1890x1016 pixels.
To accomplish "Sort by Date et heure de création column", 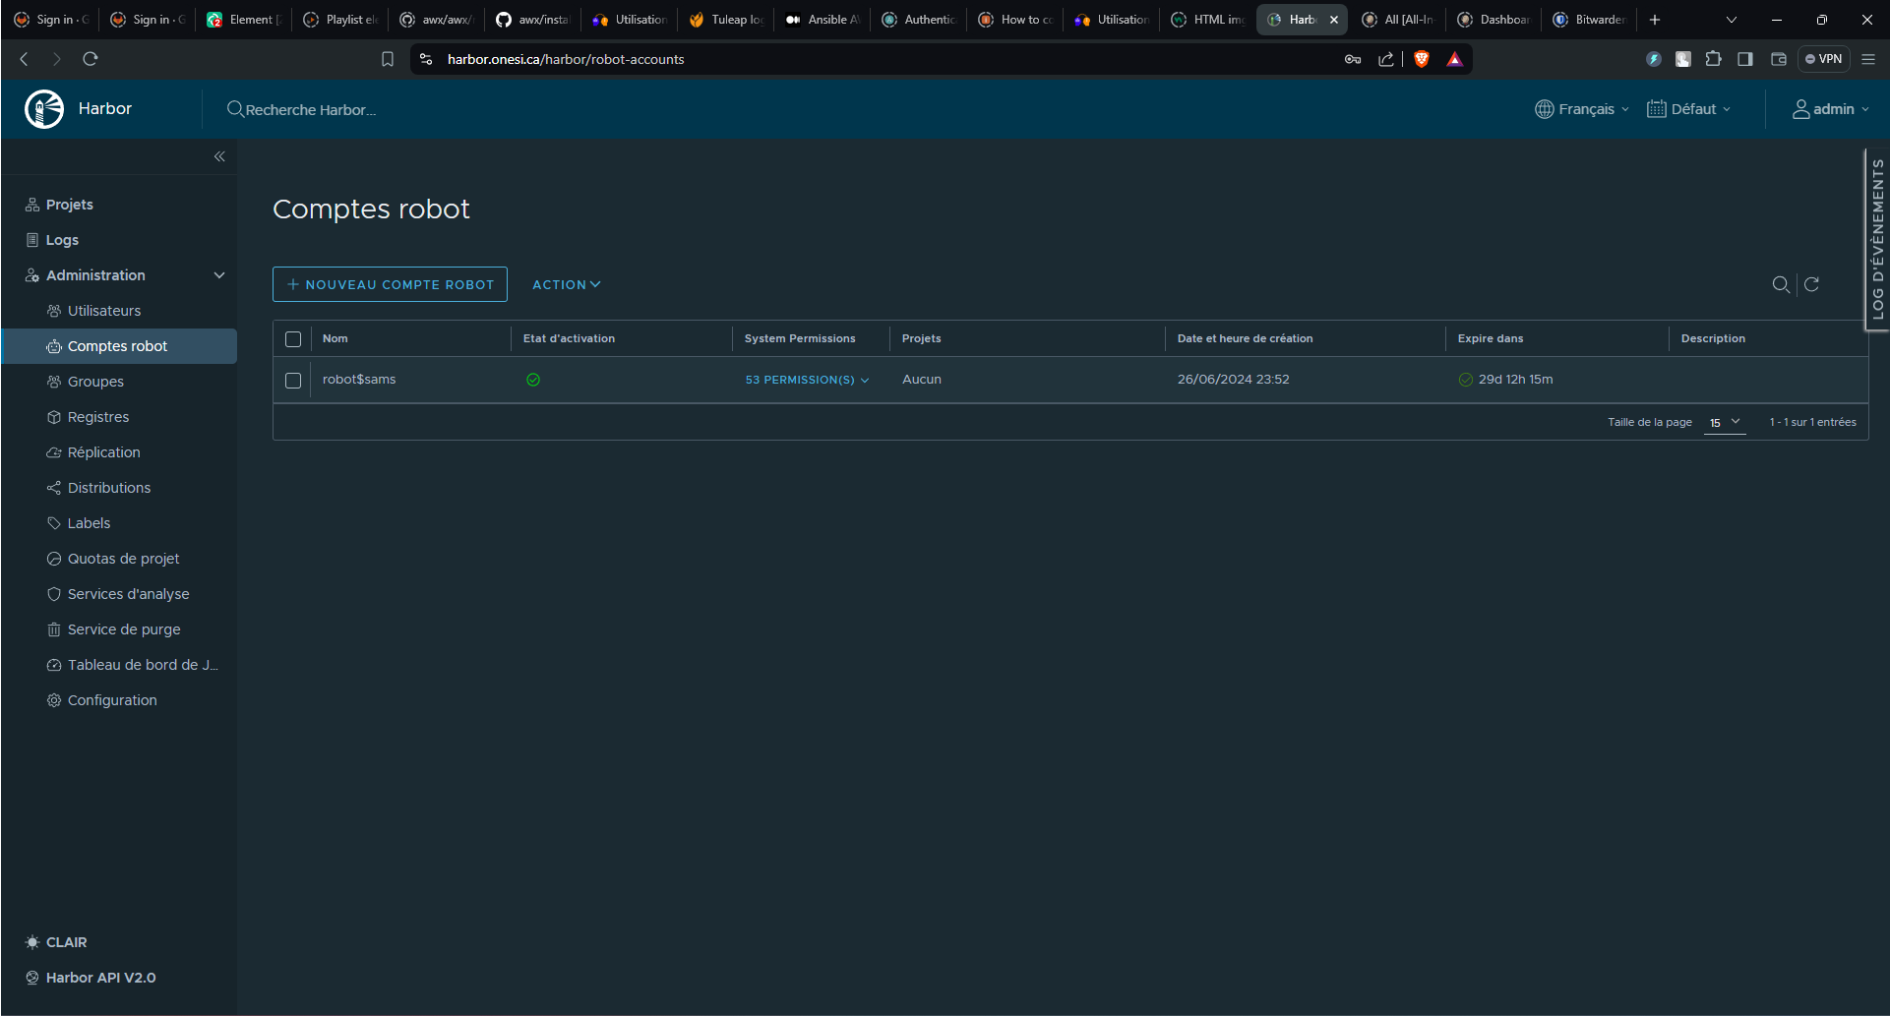I will pos(1245,338).
